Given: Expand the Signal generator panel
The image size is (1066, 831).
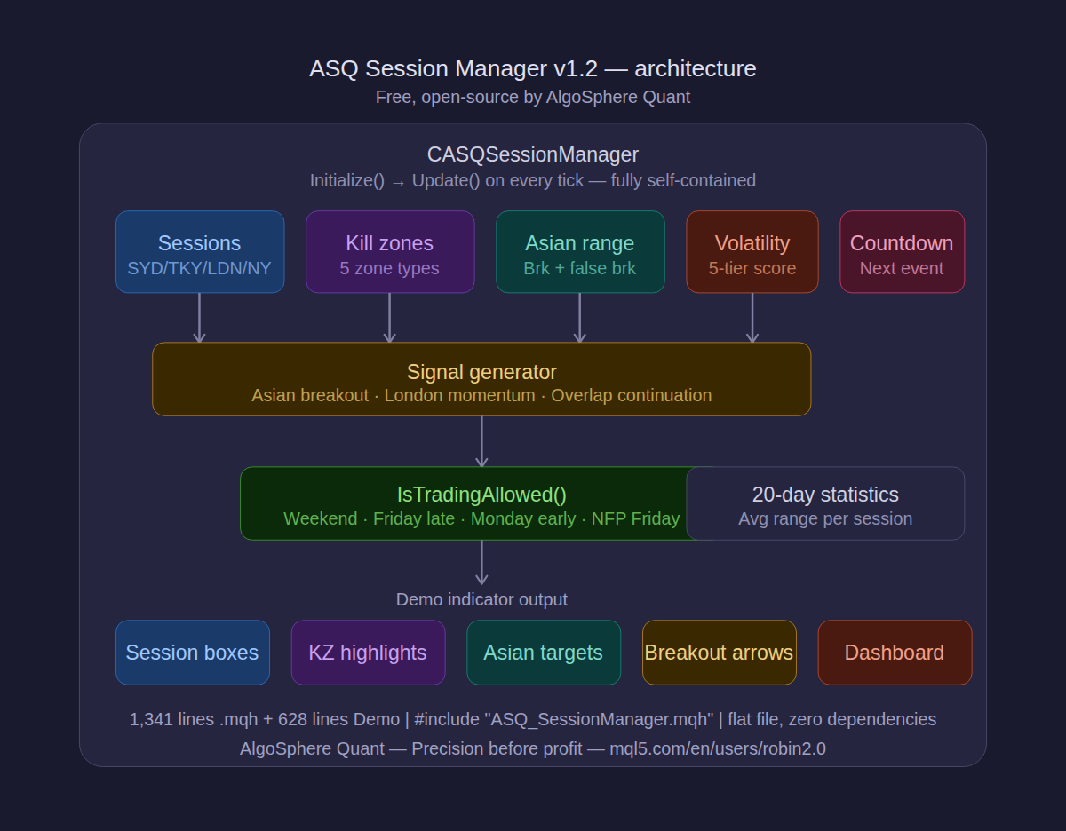Looking at the screenshot, I should (x=481, y=379).
